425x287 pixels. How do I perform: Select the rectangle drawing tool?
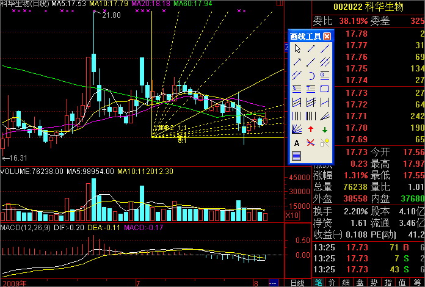click(x=325, y=89)
